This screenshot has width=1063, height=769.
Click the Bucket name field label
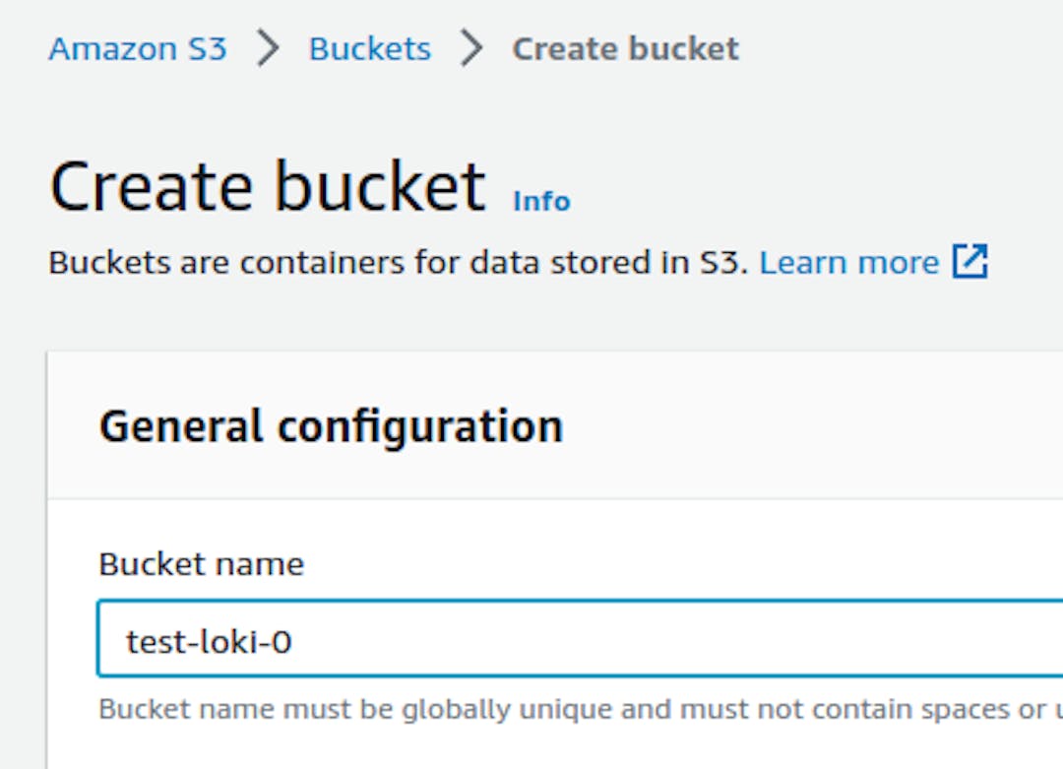[x=202, y=564]
